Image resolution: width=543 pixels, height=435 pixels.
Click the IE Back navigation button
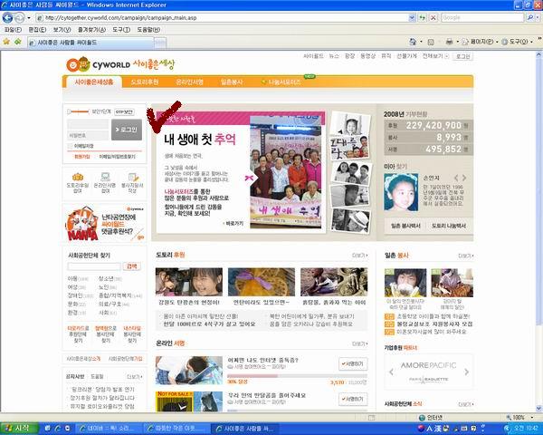[x=7, y=17]
